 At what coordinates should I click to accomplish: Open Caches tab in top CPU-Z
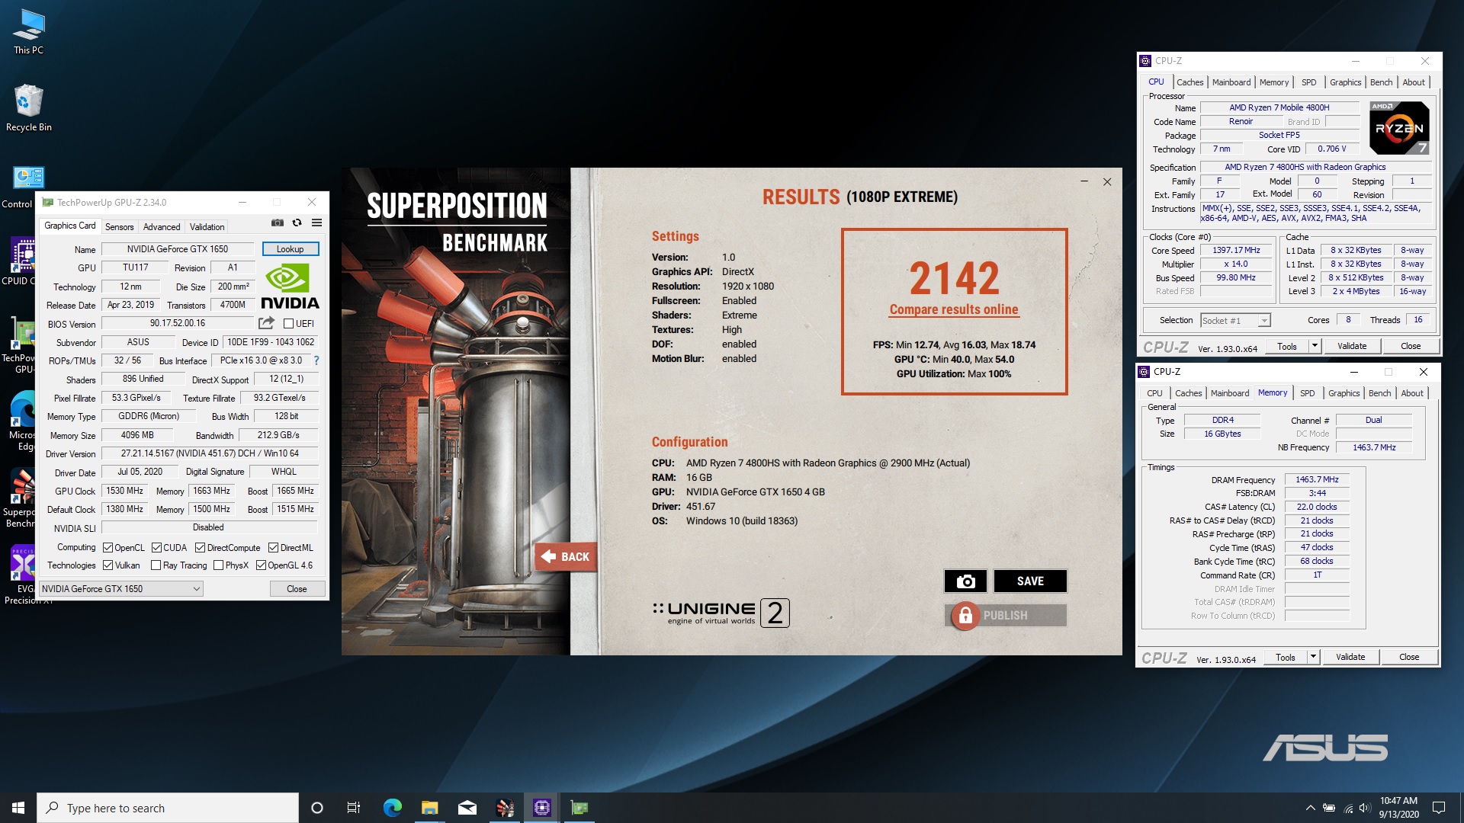click(1189, 82)
